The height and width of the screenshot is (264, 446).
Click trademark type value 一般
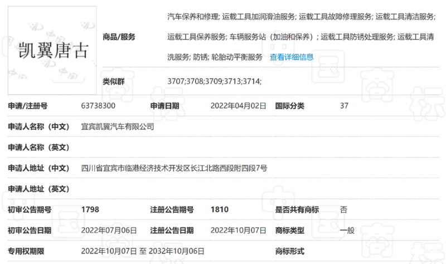point(347,231)
